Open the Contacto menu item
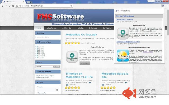This screenshot has height=105, width=169. click(x=106, y=28)
